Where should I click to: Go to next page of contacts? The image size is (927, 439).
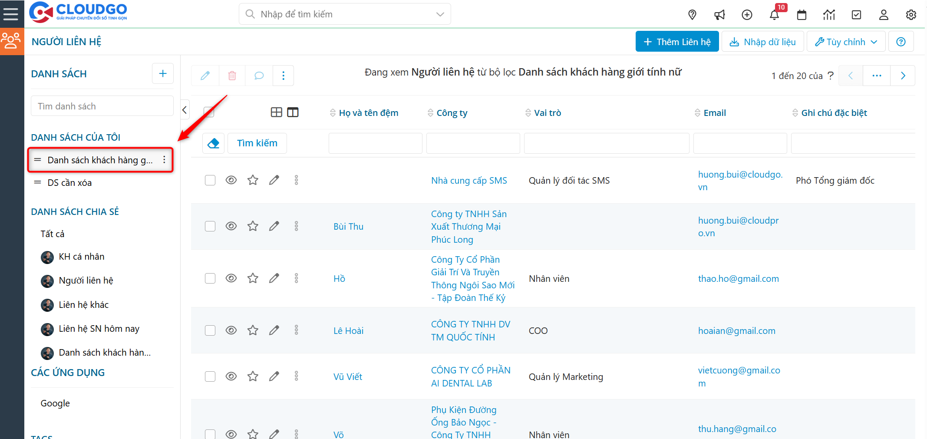tap(903, 76)
